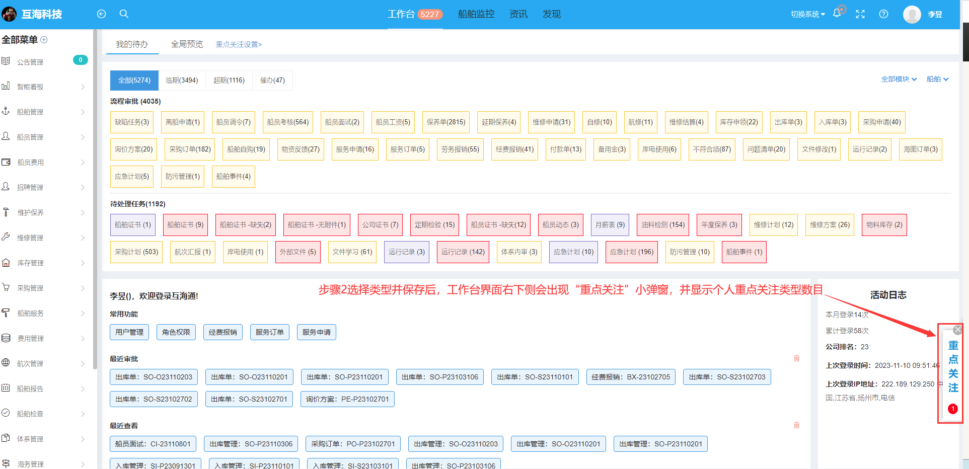Click the back arrow icon in header

click(x=101, y=14)
